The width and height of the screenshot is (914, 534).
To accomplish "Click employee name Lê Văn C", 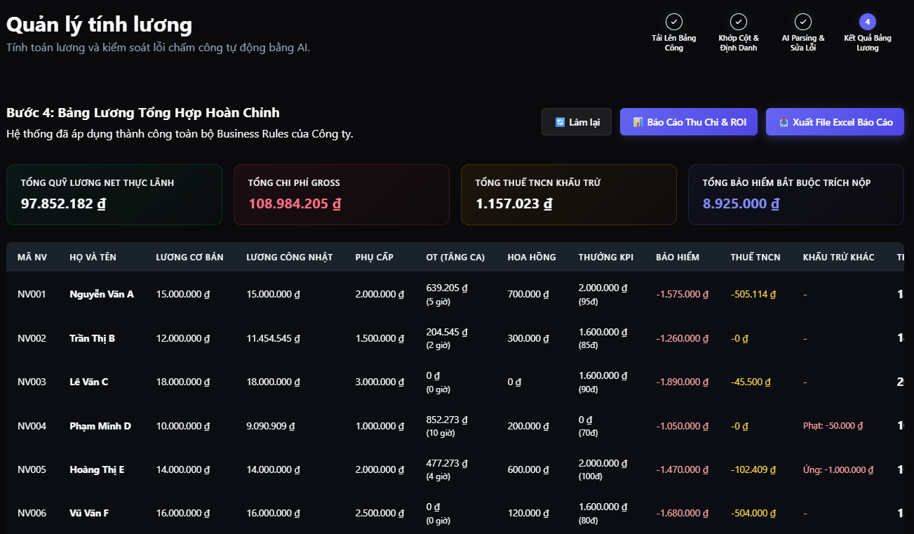I will pos(89,382).
